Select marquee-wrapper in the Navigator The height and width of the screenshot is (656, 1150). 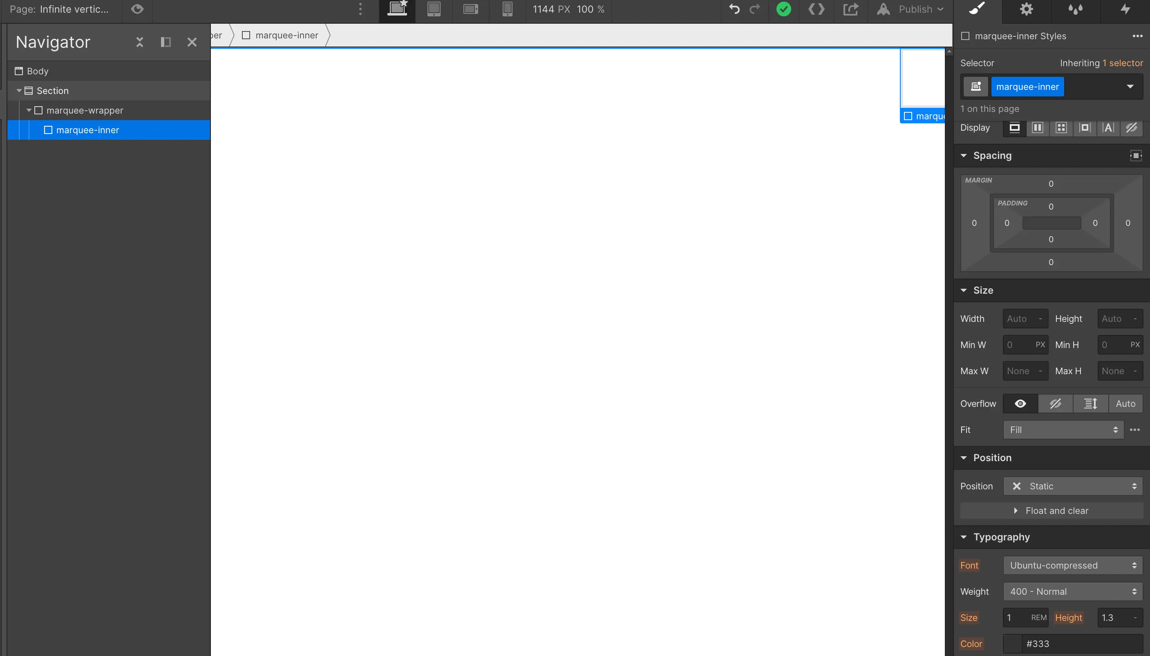(x=85, y=110)
